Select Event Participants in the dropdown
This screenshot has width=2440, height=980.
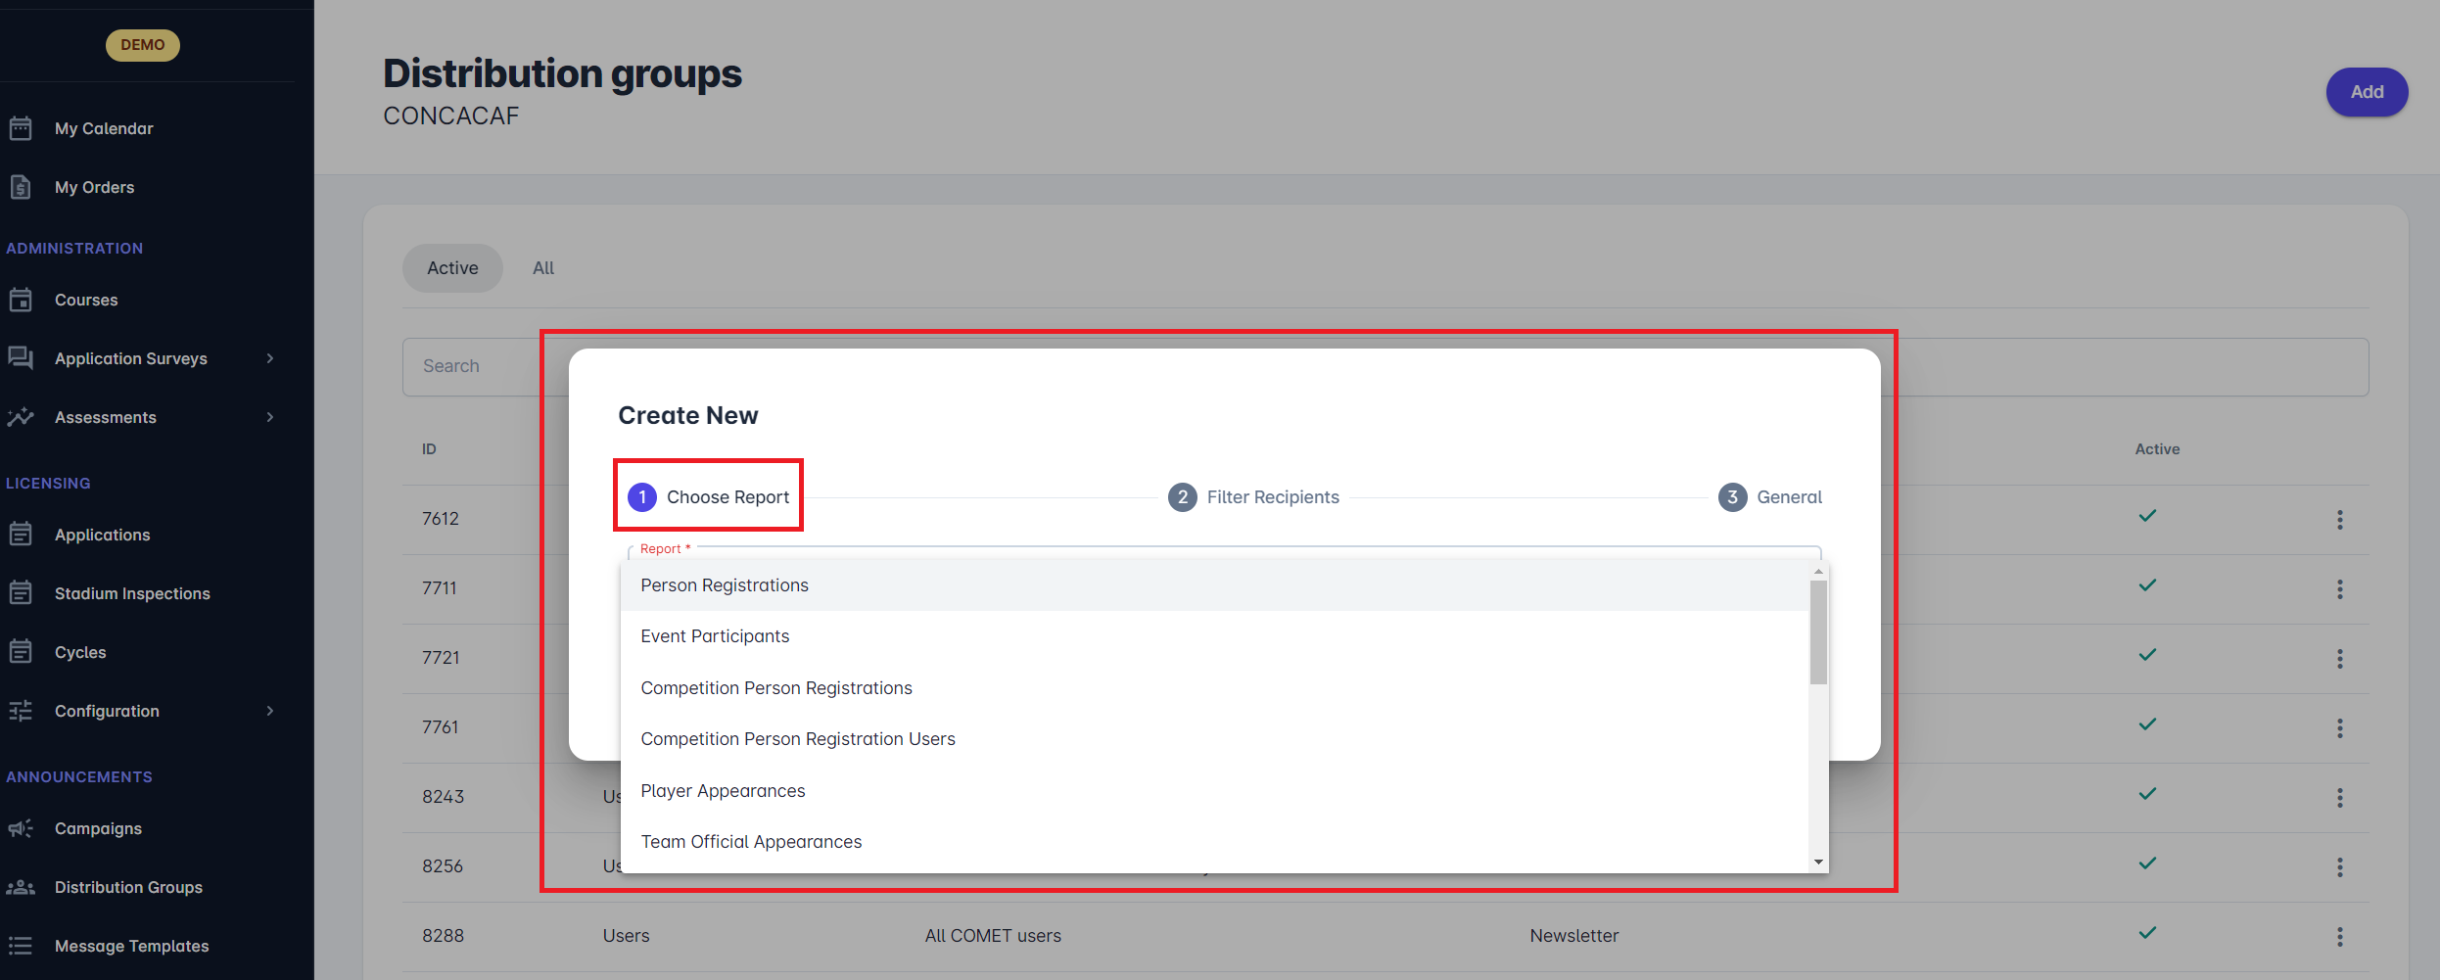coord(715,636)
